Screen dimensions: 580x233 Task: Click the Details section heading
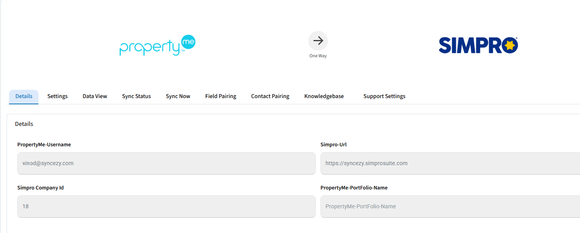[24, 124]
